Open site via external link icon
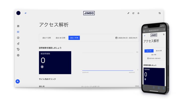This screenshot has height=99, width=176. pos(133,13)
